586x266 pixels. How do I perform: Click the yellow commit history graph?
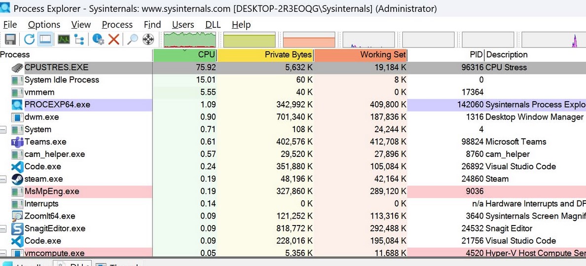click(249, 39)
